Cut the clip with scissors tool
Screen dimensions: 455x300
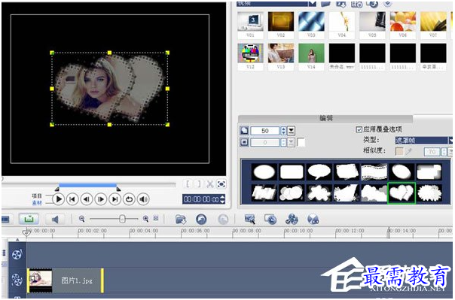(x=210, y=184)
